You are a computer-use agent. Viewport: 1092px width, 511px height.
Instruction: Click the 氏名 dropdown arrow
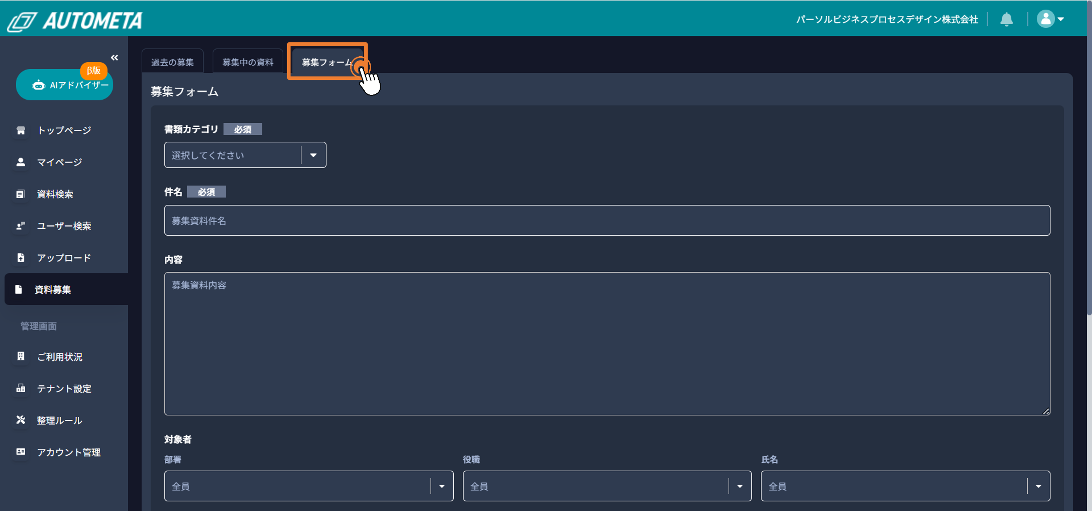tap(1038, 486)
